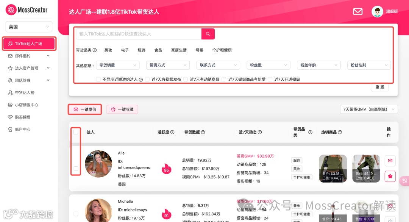Click the 服饰 tag in Alle's row
This screenshot has height=222, width=409.
point(297,160)
